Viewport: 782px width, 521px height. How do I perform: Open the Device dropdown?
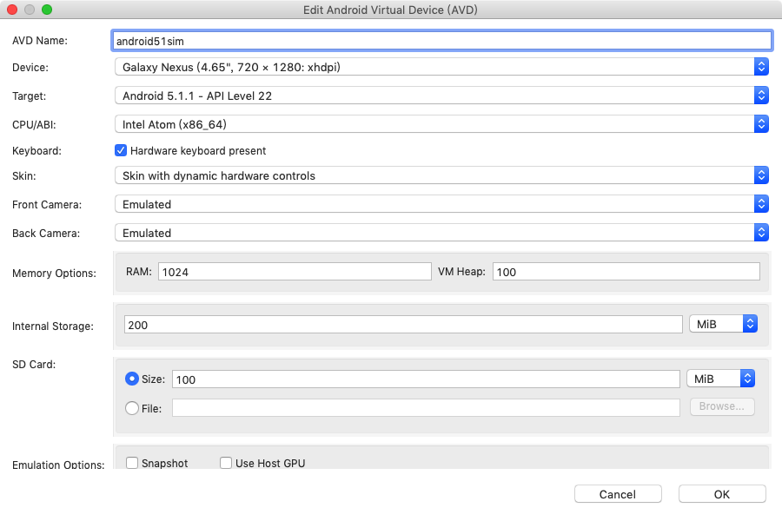point(441,67)
